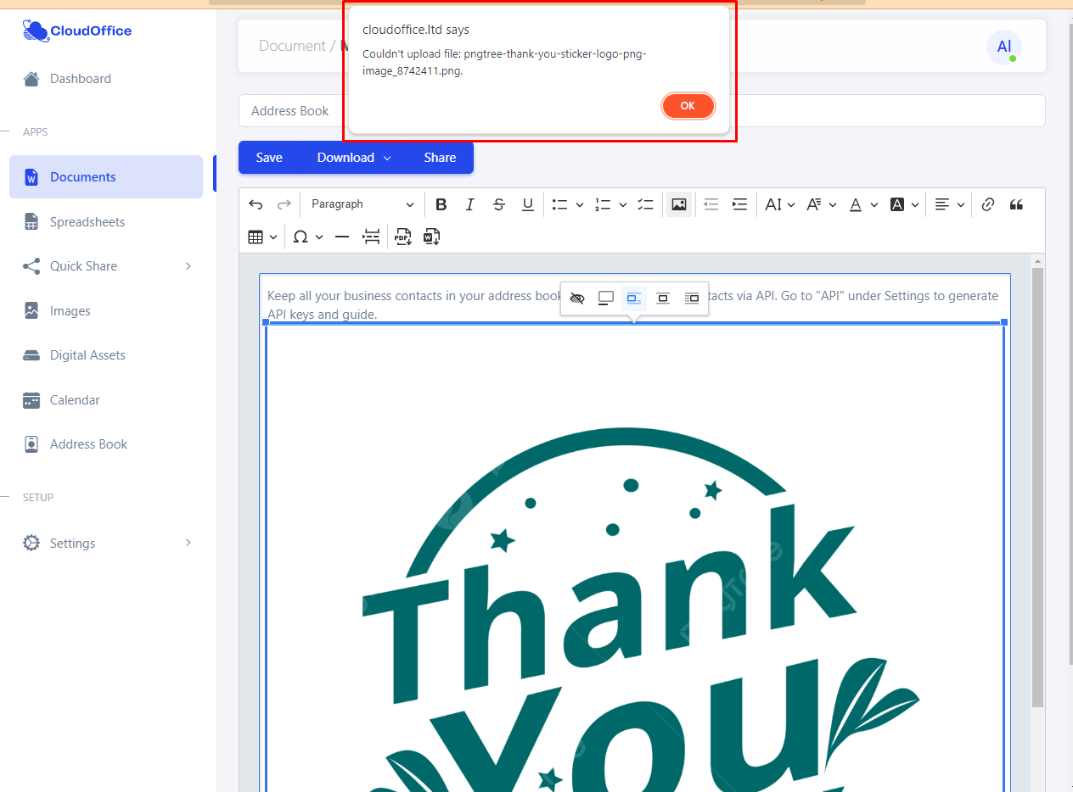Expand the Settings submenu
The height and width of the screenshot is (792, 1073).
(106, 544)
